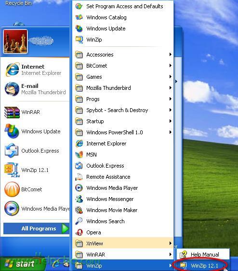Click 'BitComet' folder text in programs list
Viewport: 238px width, 271px height.
pyautogui.click(x=97, y=66)
